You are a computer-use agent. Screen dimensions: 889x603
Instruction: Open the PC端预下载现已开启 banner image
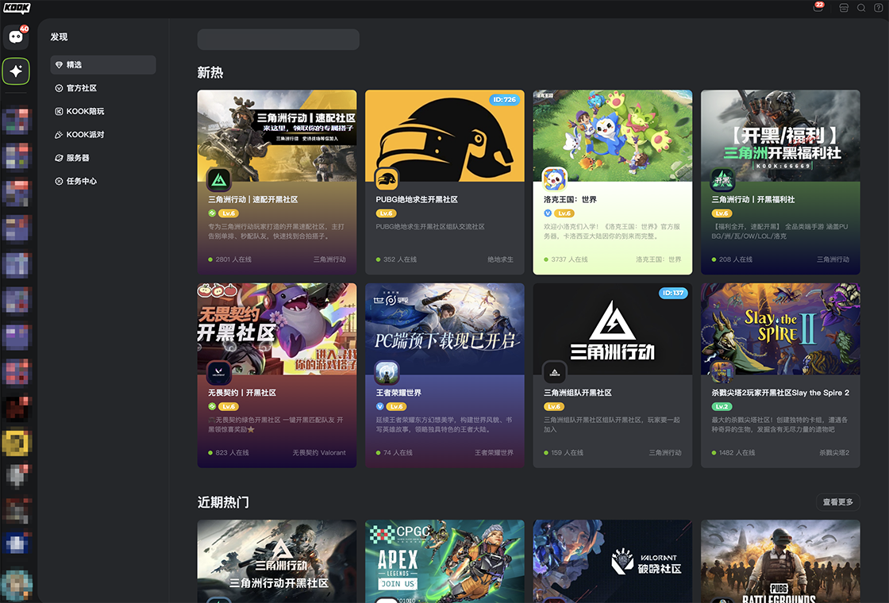coord(444,328)
